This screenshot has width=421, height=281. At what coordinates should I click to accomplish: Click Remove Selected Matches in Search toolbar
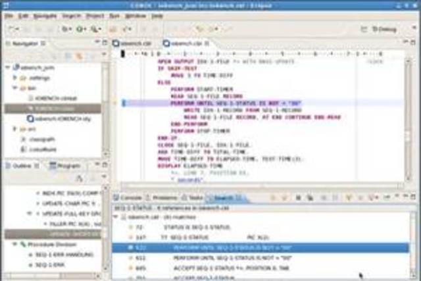(x=298, y=198)
